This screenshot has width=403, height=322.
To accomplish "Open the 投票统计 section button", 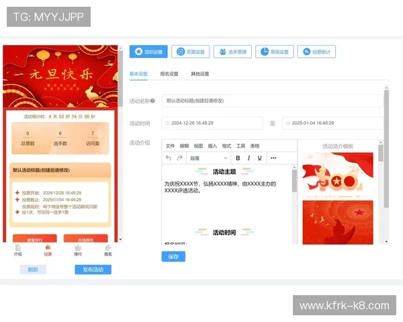I will [x=316, y=52].
